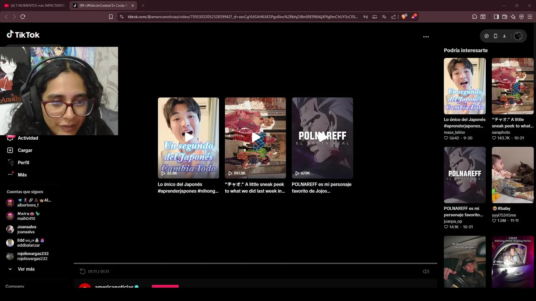Click the americanoticias author name below video
The height and width of the screenshot is (301, 536).
[x=114, y=286]
